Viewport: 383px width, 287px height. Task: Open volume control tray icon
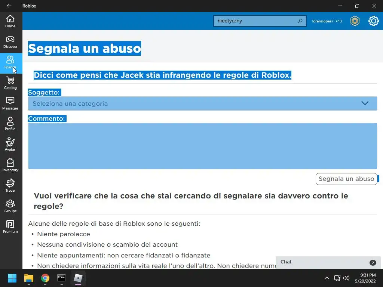[346, 278]
